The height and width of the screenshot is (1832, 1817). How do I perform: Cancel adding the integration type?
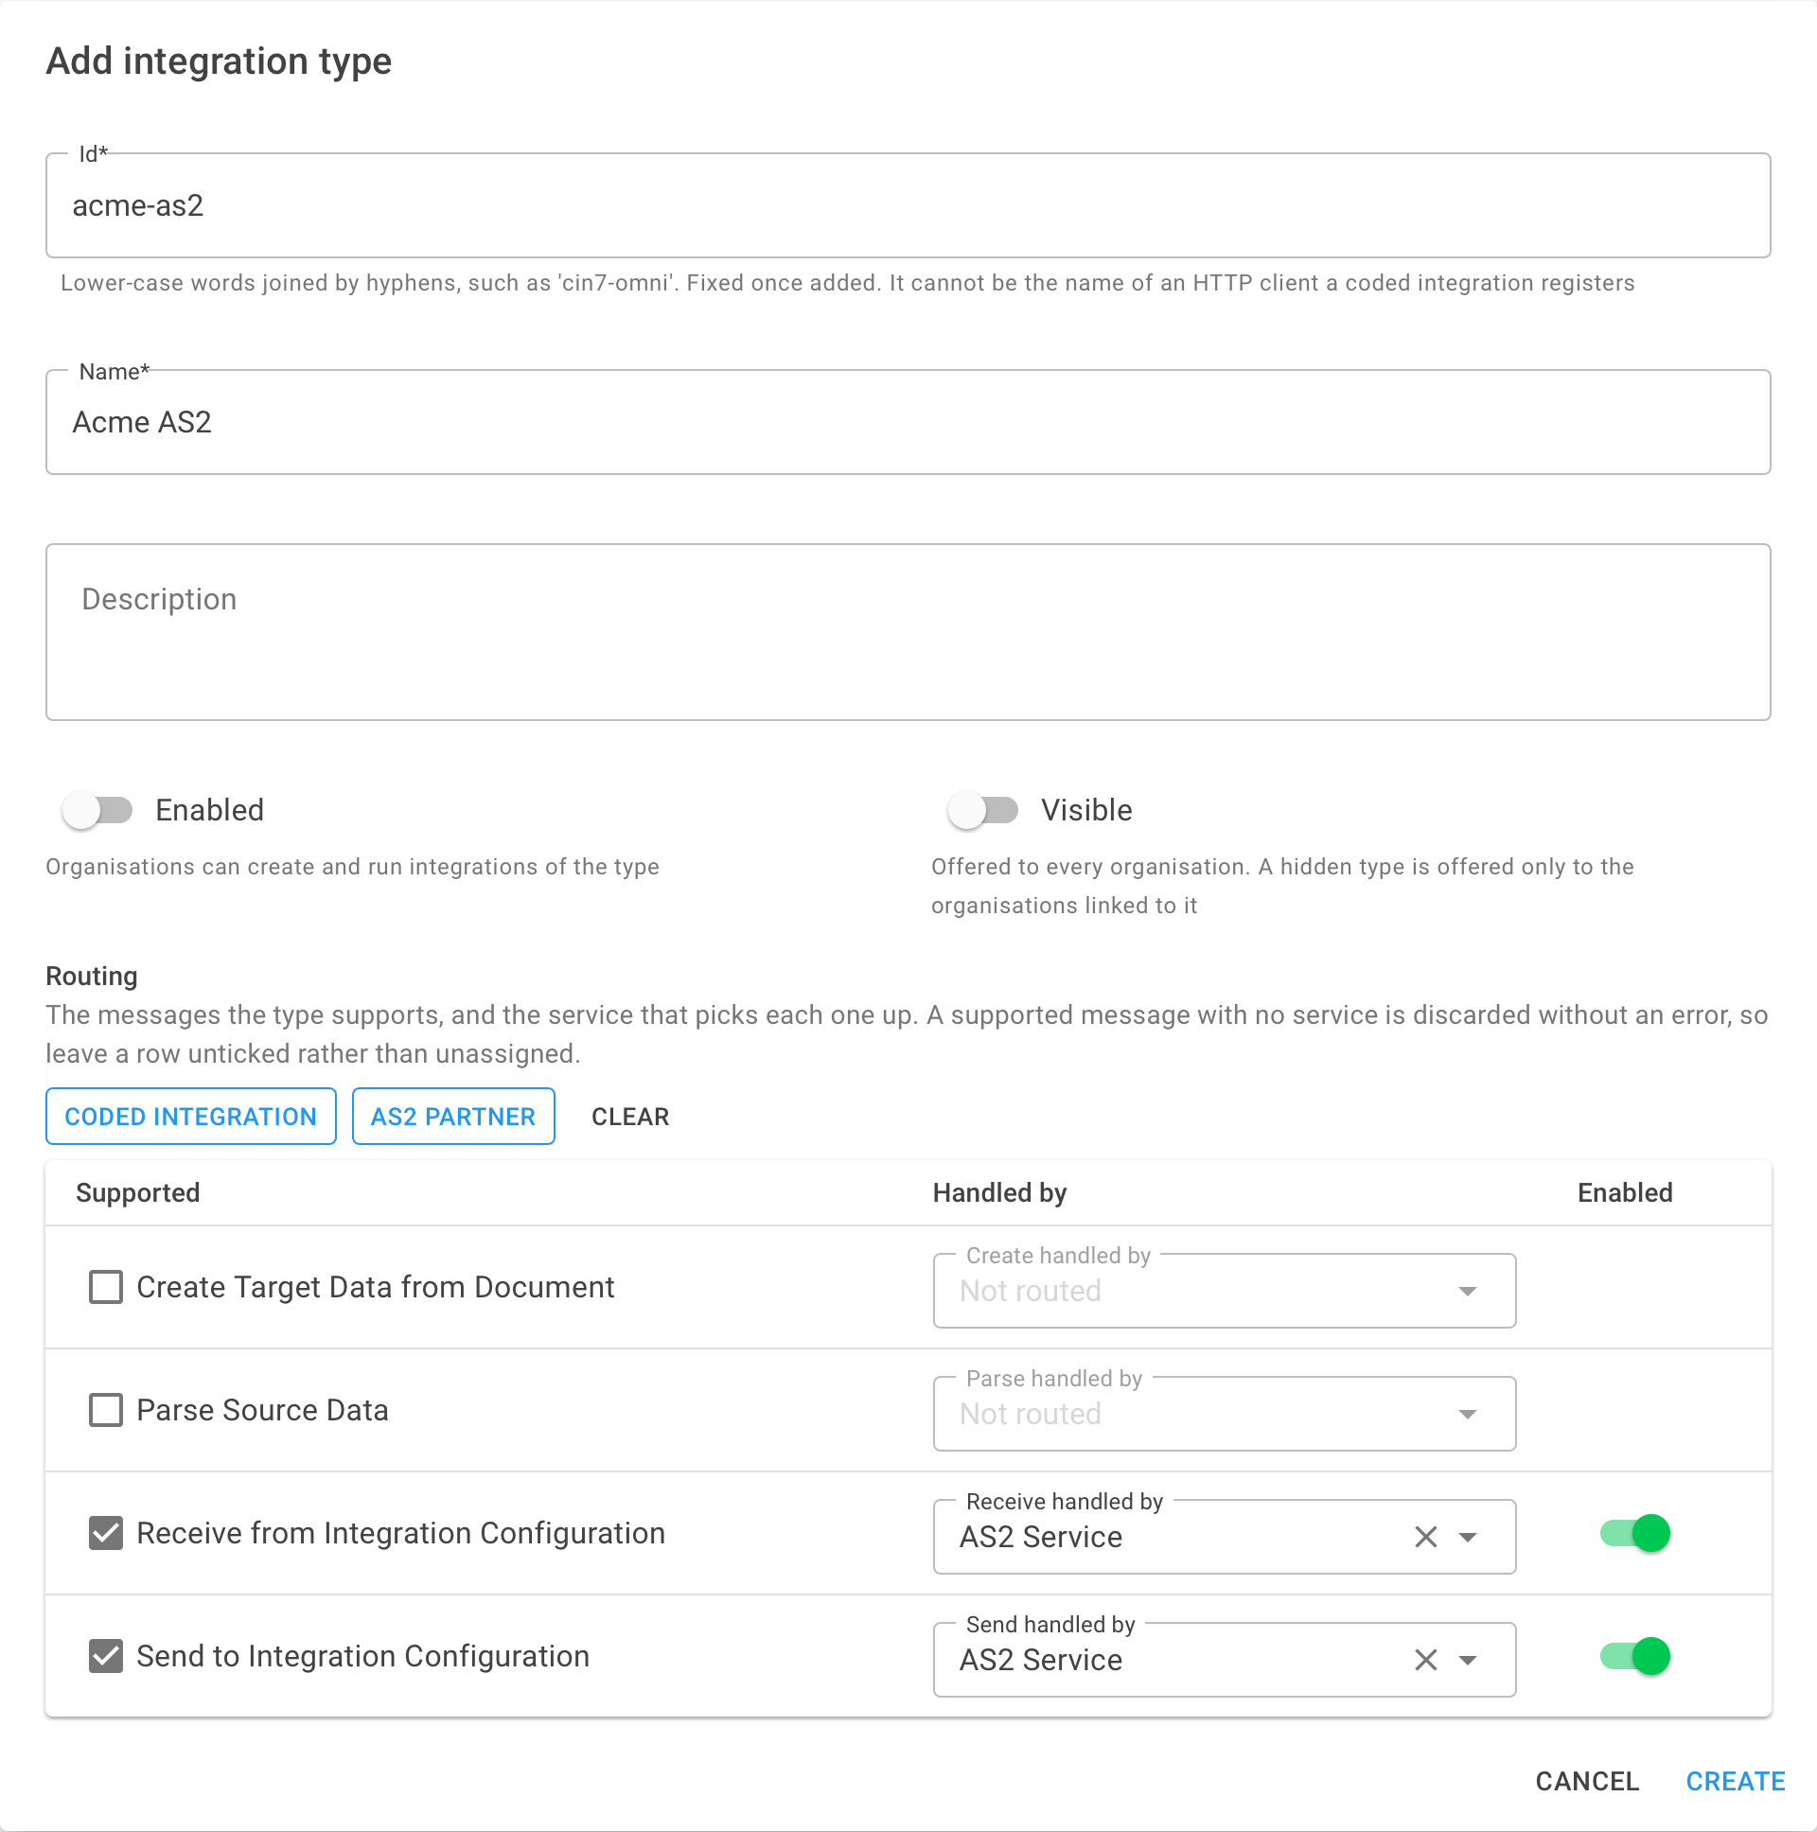[x=1586, y=1782]
